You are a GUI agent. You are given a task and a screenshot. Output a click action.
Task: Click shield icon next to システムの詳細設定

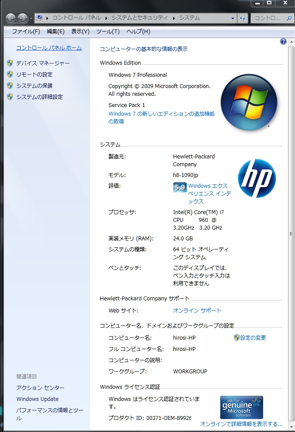pos(10,97)
